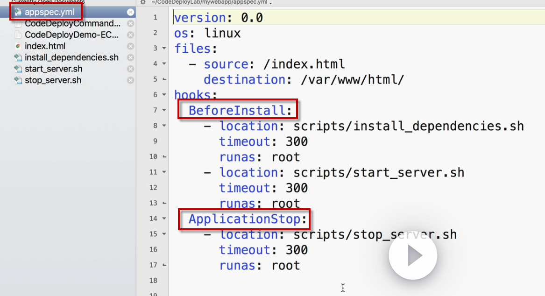Click '/index.html' source path text
Viewport: 545px width, 296px height.
(x=304, y=64)
